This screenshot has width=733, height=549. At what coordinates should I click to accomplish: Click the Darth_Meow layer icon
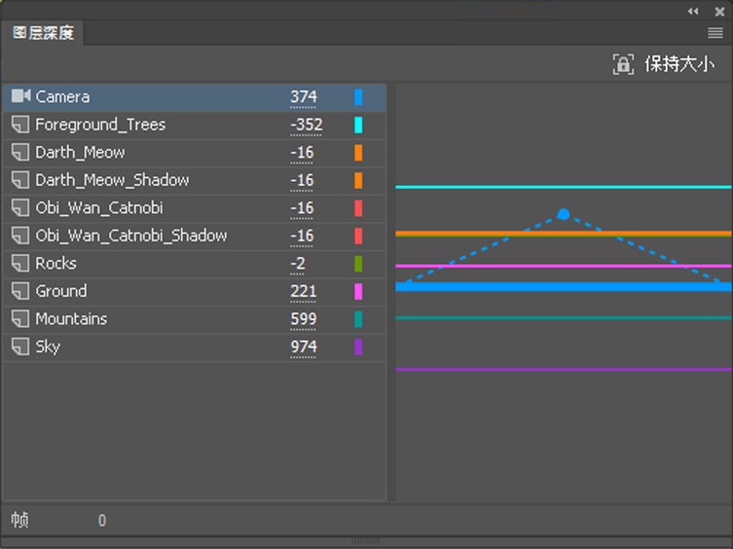tap(20, 152)
